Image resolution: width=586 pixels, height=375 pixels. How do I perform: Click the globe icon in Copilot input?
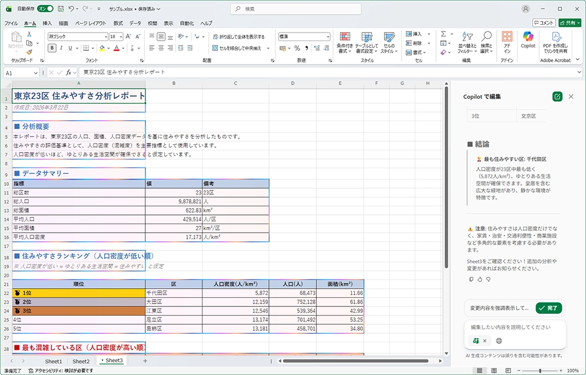(x=499, y=341)
